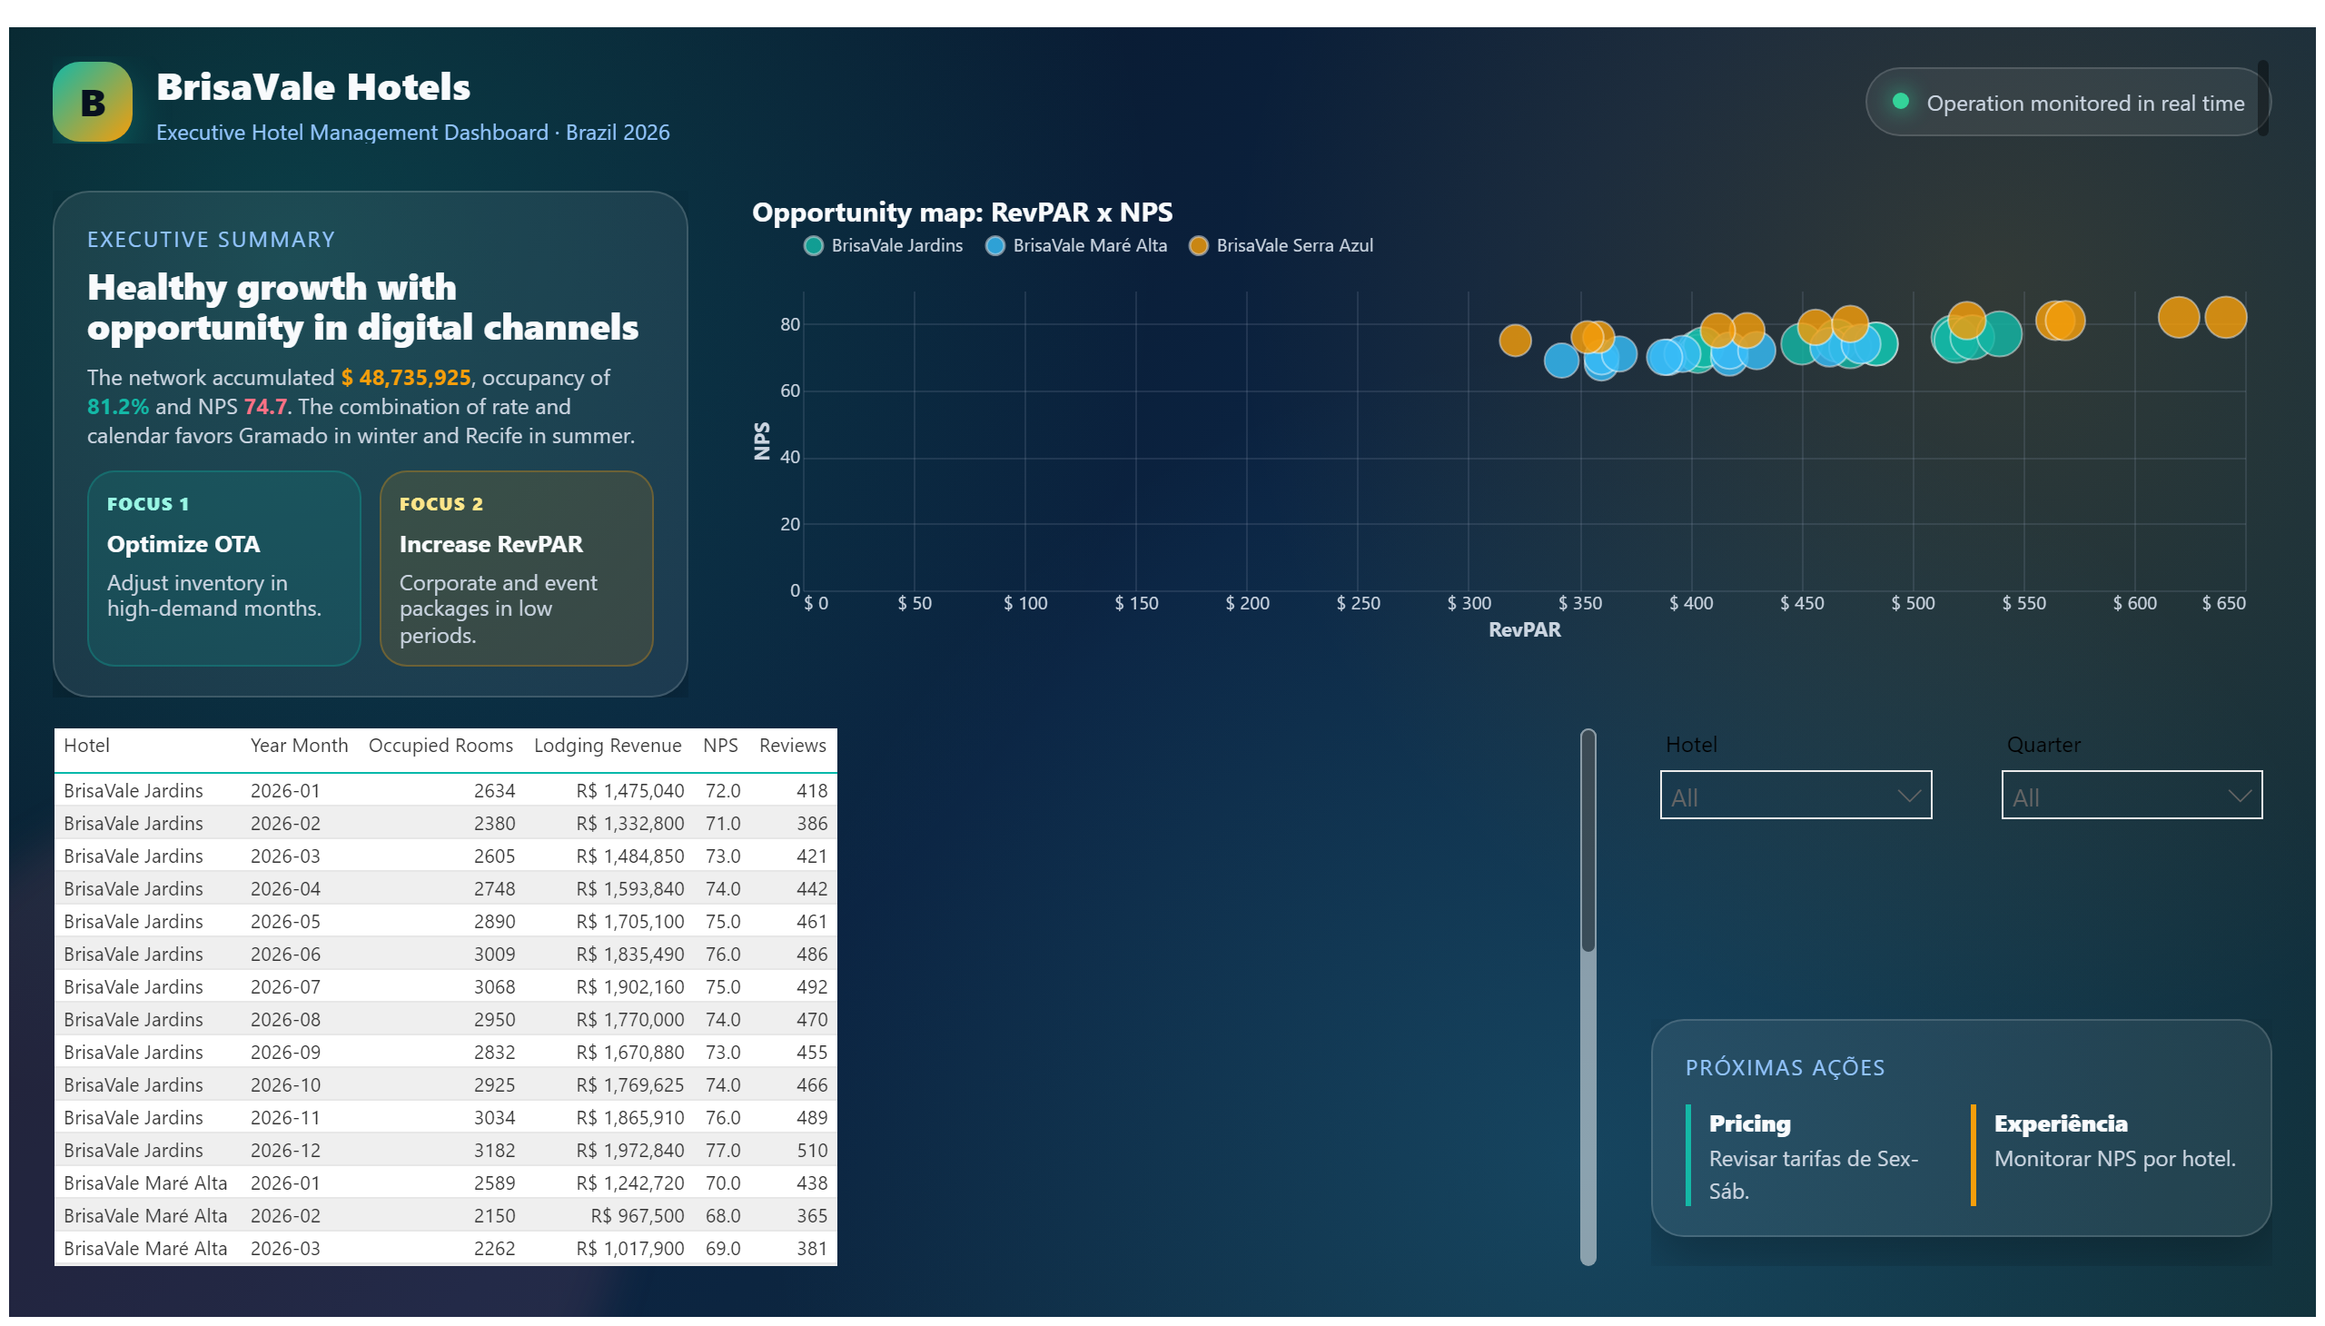The height and width of the screenshot is (1326, 2325).
Task: Click the Pricing action item
Action: click(x=1815, y=1155)
